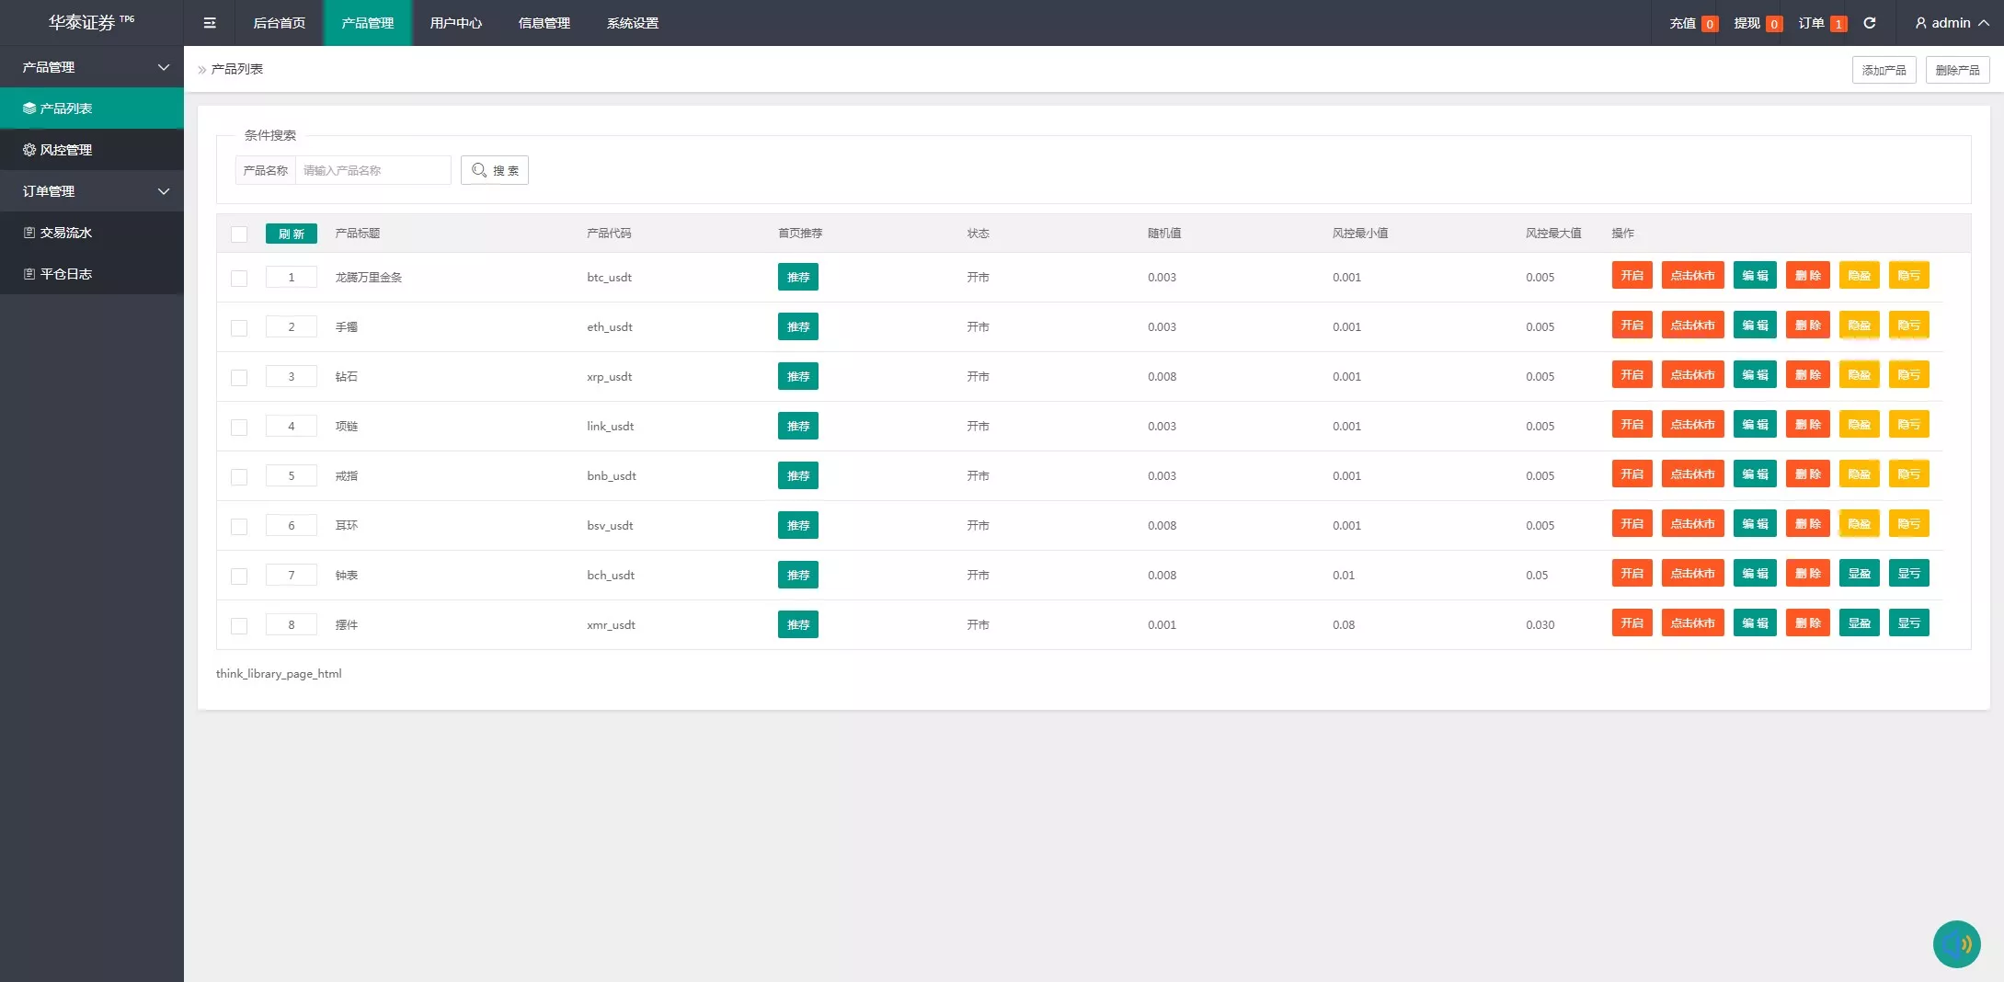Click 编辑 for the eth_usdt product
The width and height of the screenshot is (2004, 982).
coord(1755,325)
